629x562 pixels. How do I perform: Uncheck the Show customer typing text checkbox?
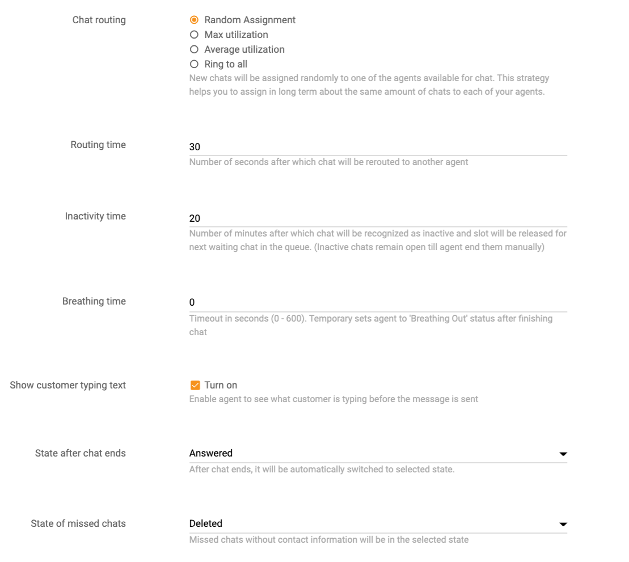[195, 385]
